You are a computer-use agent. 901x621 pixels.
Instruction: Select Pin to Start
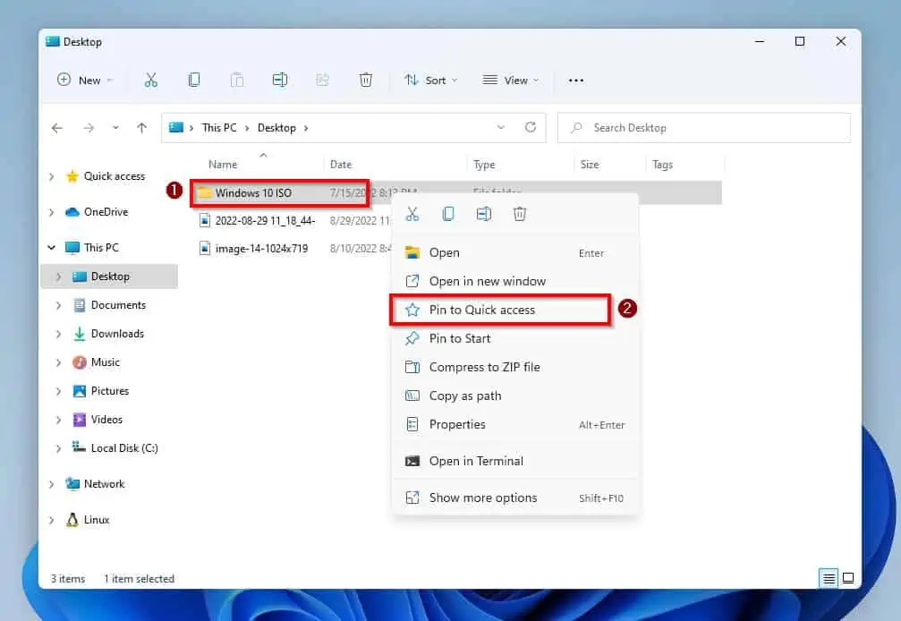[x=514, y=338]
